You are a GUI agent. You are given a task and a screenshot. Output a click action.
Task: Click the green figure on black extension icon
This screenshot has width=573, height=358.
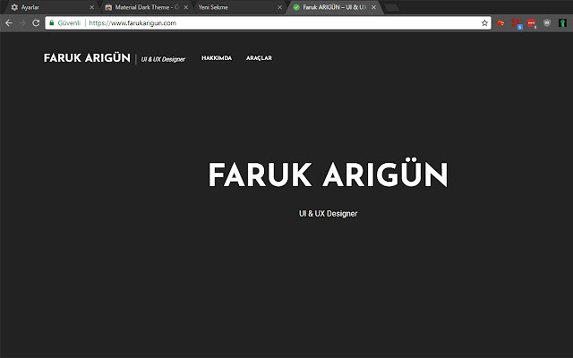pos(562,23)
